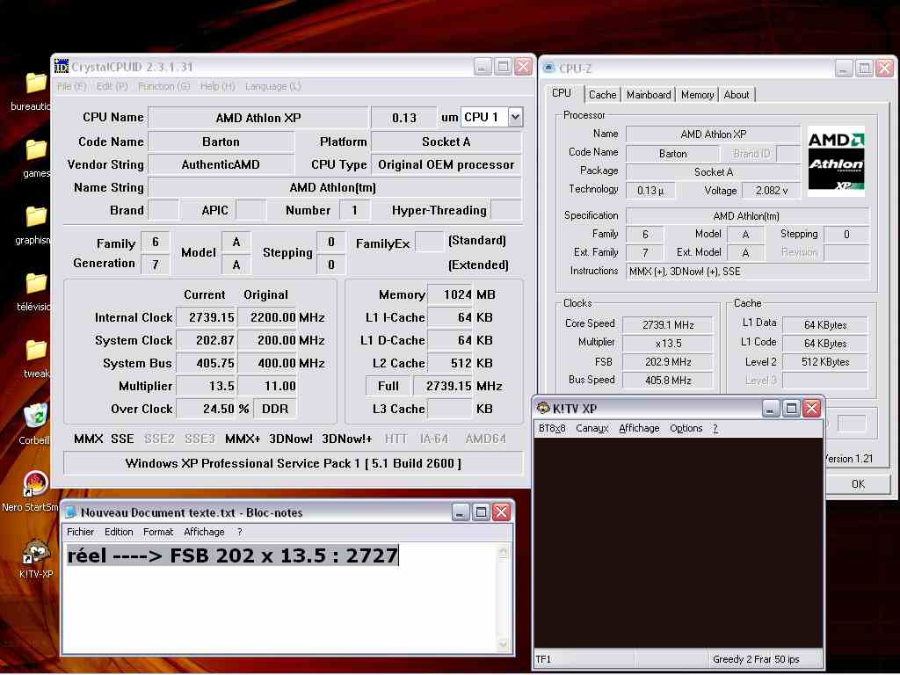Switch to the CPU tab in CPU-Z
This screenshot has width=900, height=675.
(562, 93)
